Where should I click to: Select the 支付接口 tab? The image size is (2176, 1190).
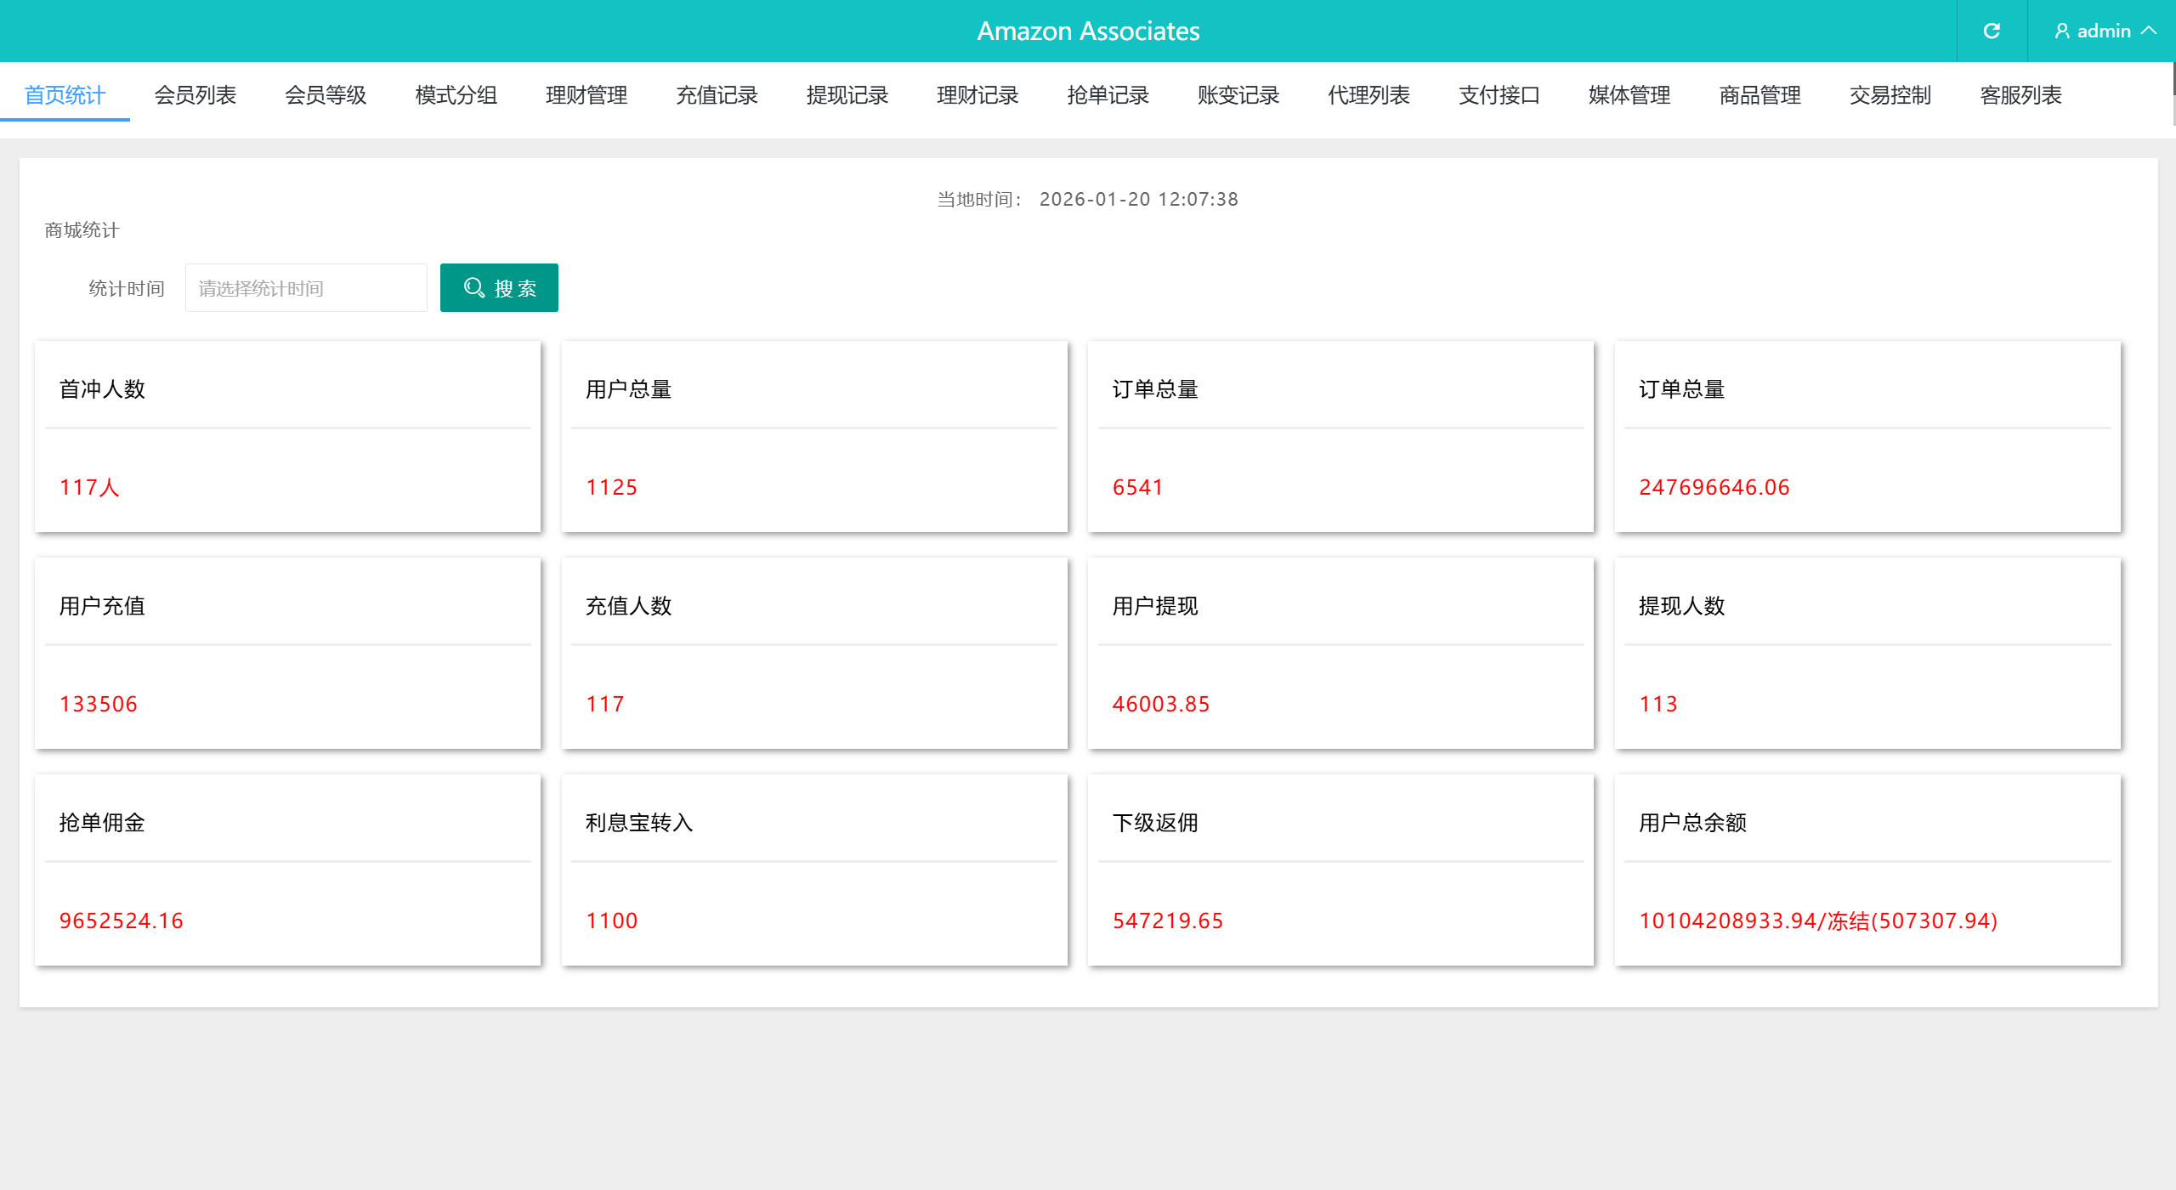(1499, 95)
